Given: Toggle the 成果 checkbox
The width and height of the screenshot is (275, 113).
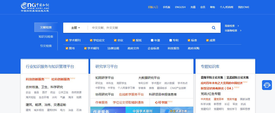Looking at the screenshot, I should tap(207, 40).
